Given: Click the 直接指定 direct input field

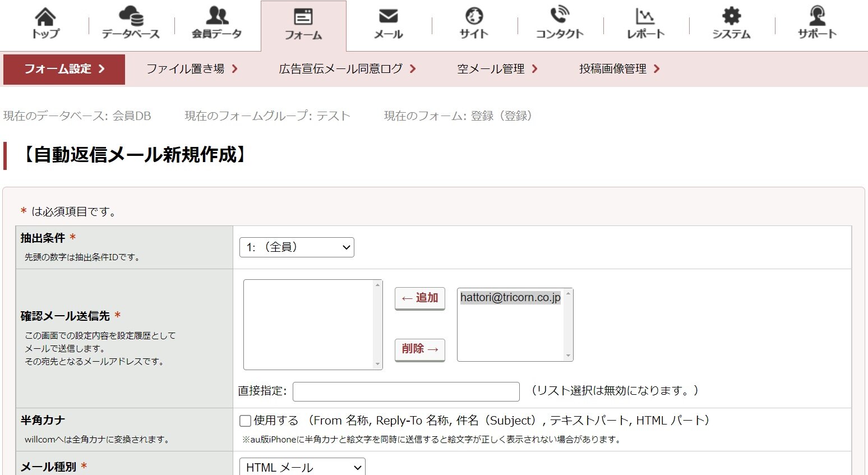Looking at the screenshot, I should click(x=405, y=391).
